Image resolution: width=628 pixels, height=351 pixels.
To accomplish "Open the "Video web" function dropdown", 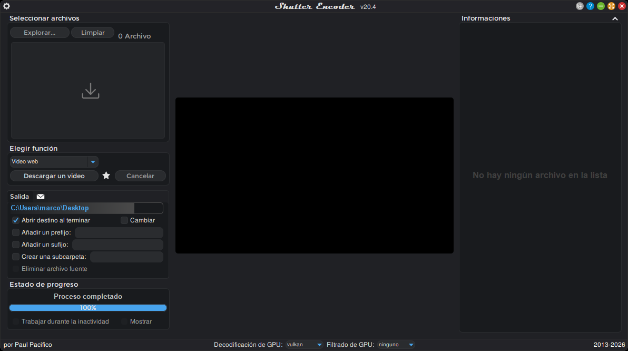I will [x=54, y=161].
